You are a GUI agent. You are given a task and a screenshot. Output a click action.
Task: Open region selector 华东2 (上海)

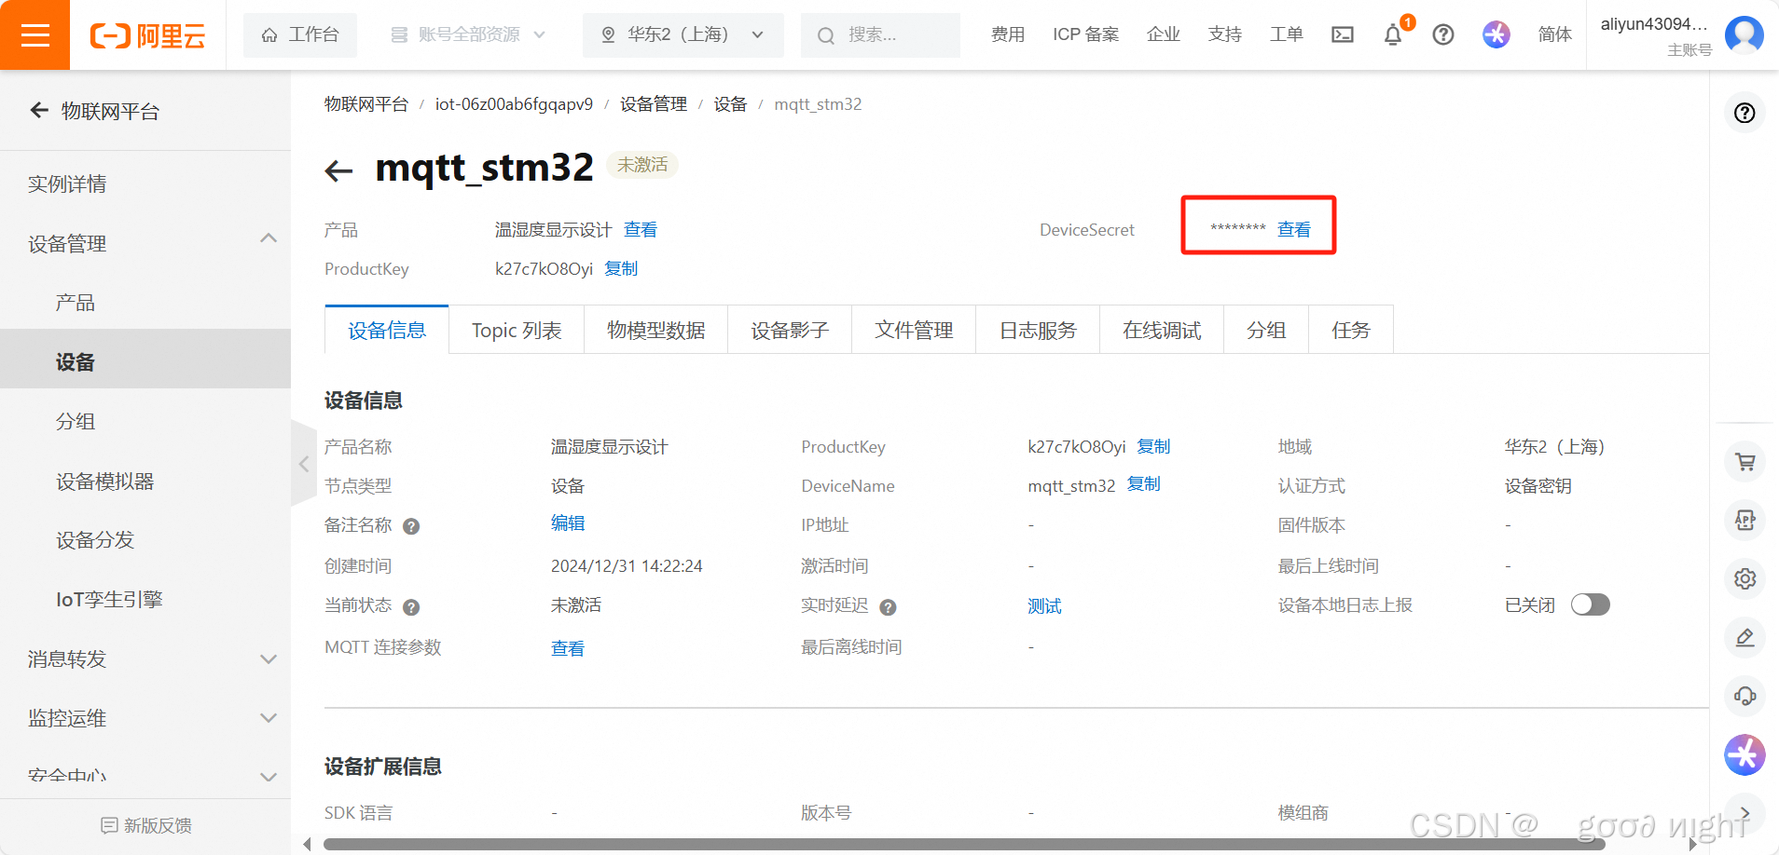point(683,35)
